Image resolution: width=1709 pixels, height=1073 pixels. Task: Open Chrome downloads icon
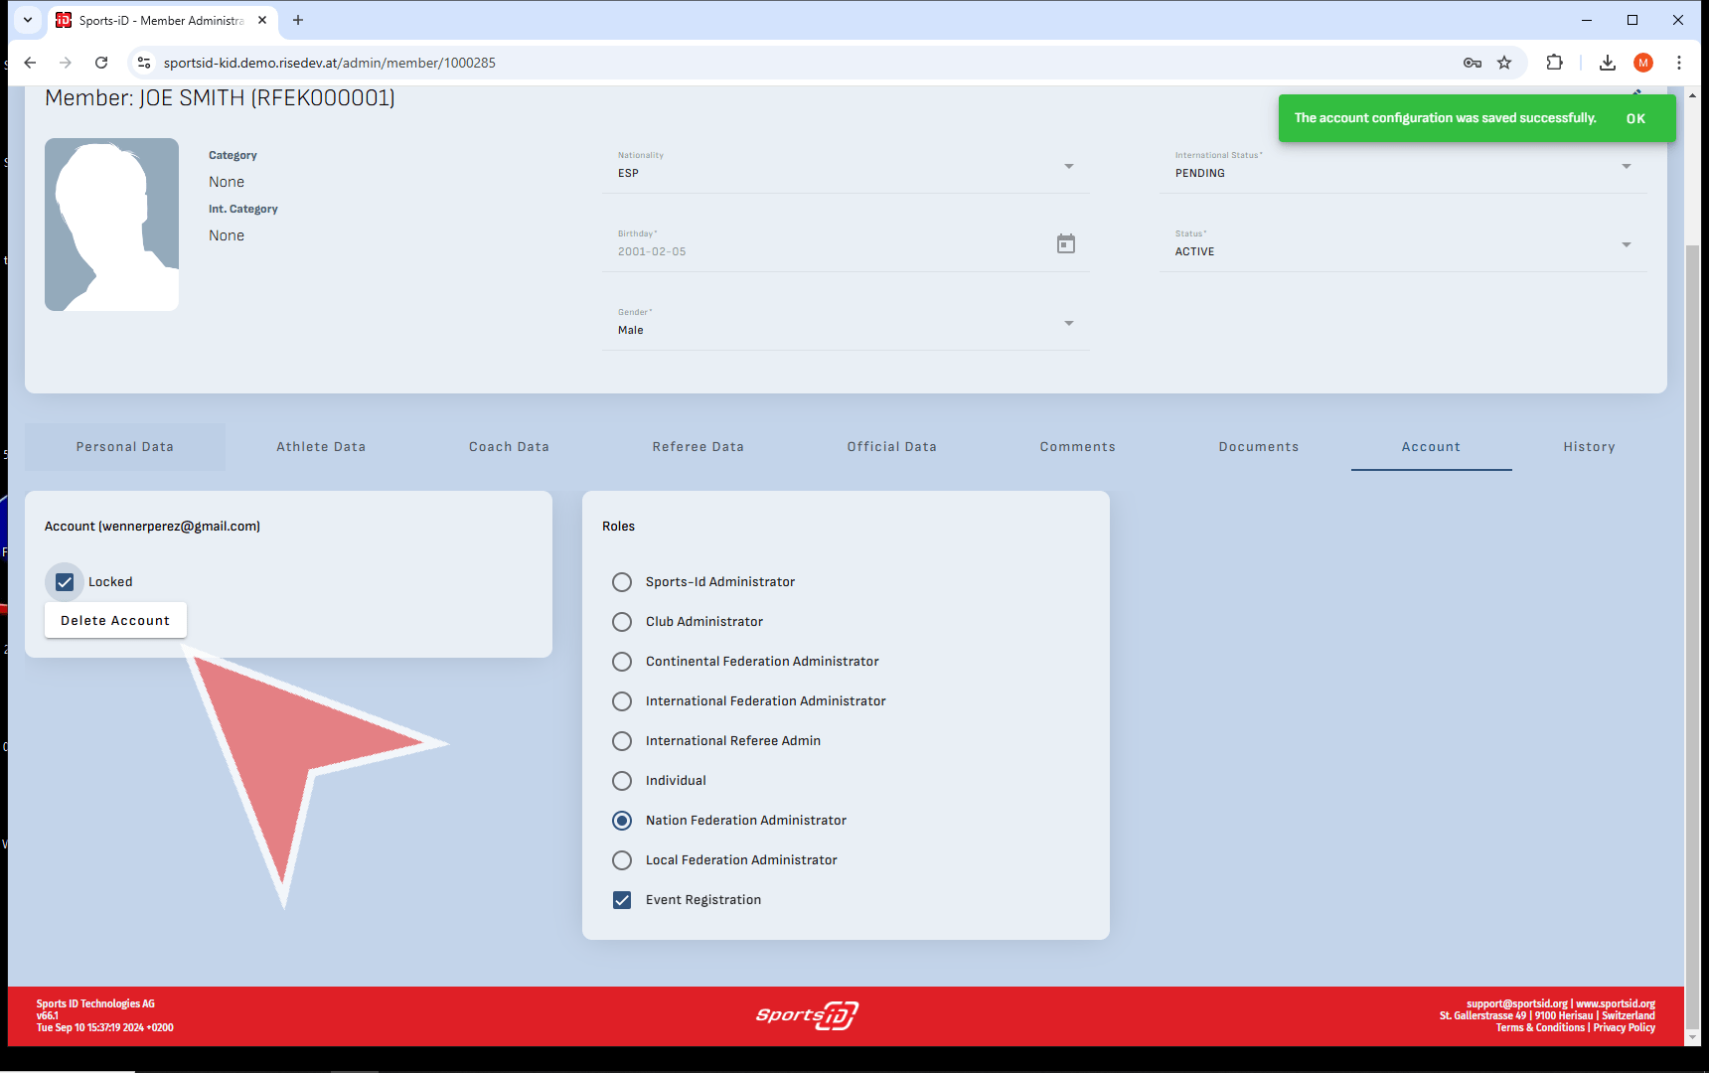[x=1607, y=63]
